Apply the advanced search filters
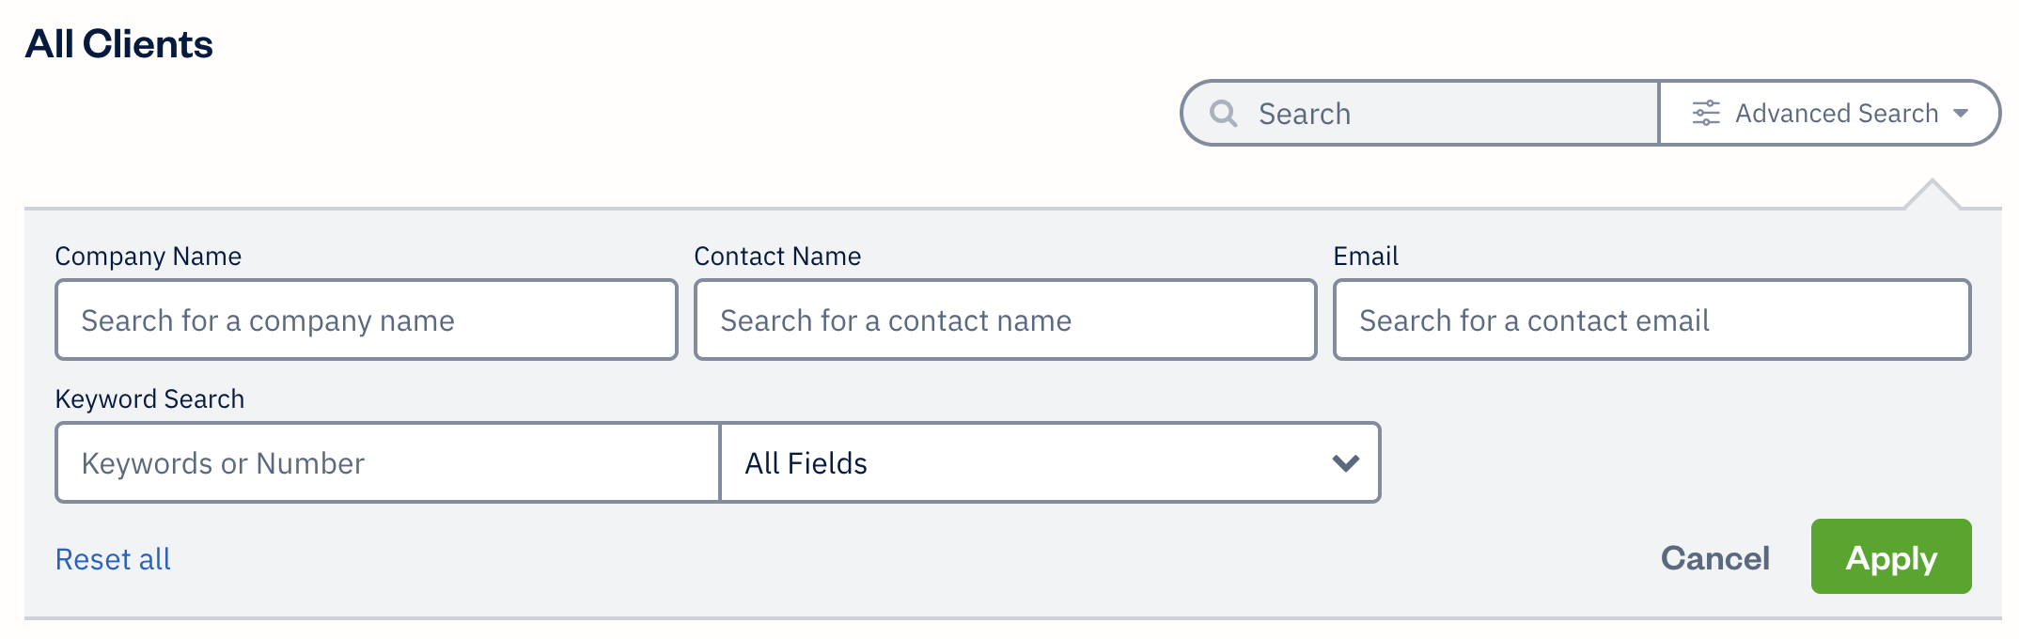Viewport: 2019px width, 639px height. coord(1890,556)
